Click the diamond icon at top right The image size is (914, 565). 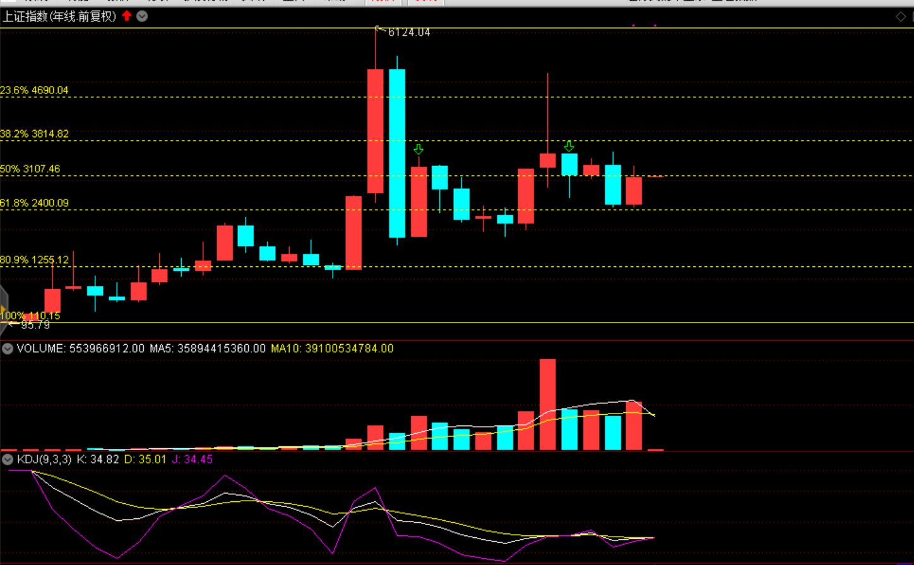coord(901,17)
